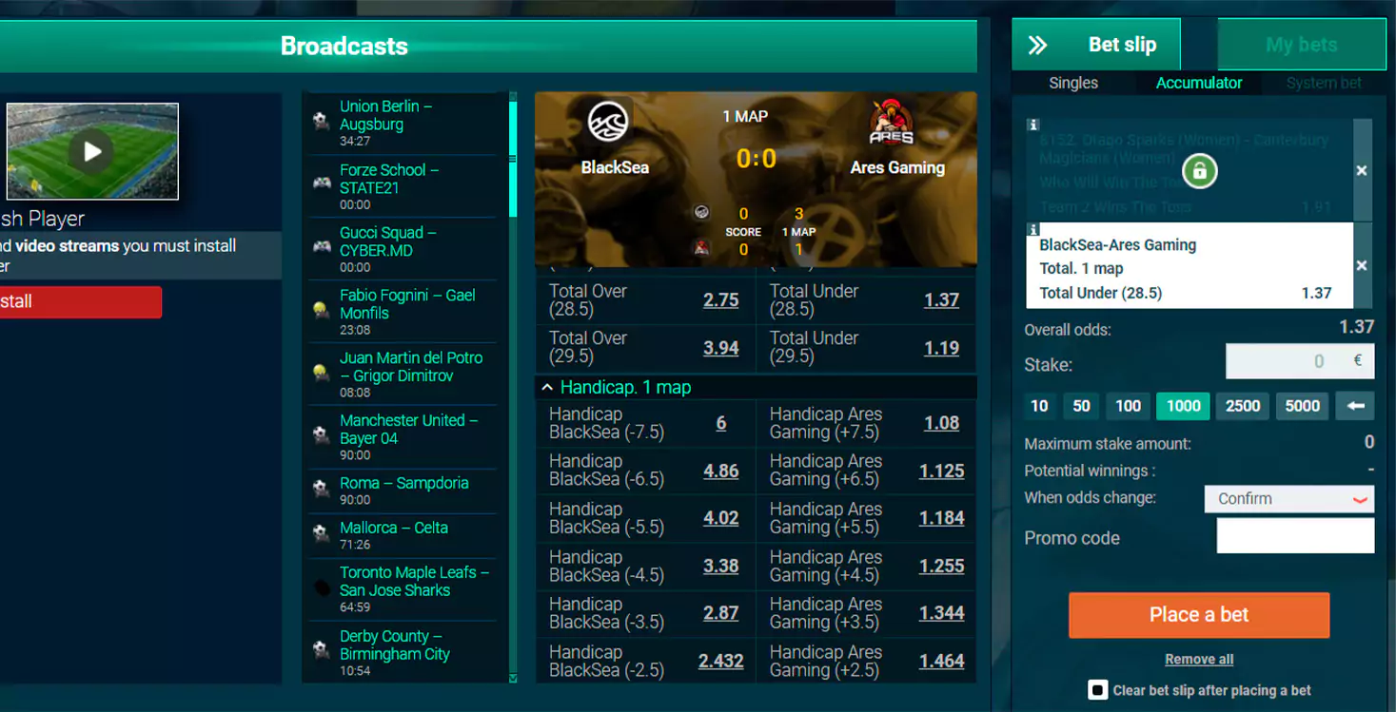The image size is (1396, 712).
Task: Select Total Over (29.5) odds 3.94
Action: 720,348
